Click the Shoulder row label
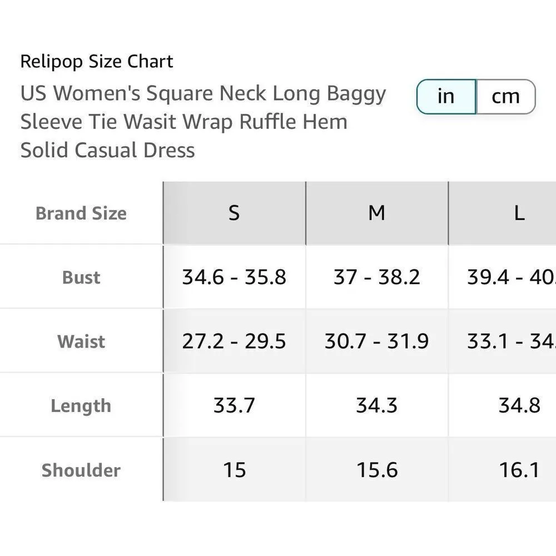 point(81,470)
